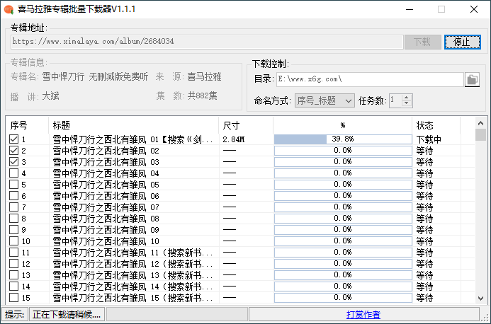Click the list scrollbar down arrow
This screenshot has height=324, width=491.
pos(480,299)
